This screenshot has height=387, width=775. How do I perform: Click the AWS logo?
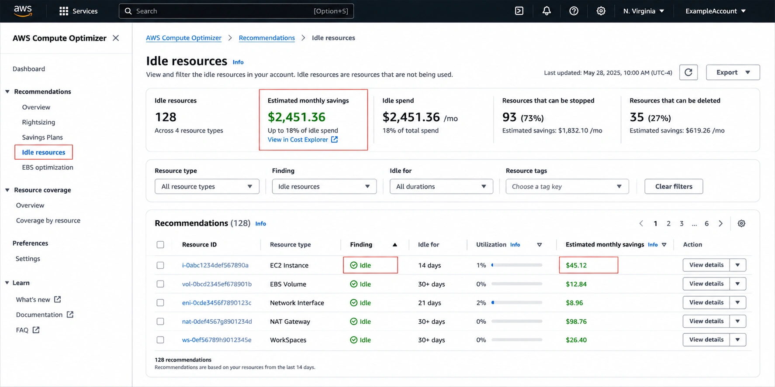tap(23, 11)
